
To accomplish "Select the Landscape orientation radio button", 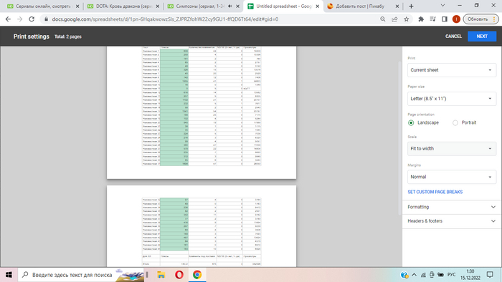I will click(411, 123).
